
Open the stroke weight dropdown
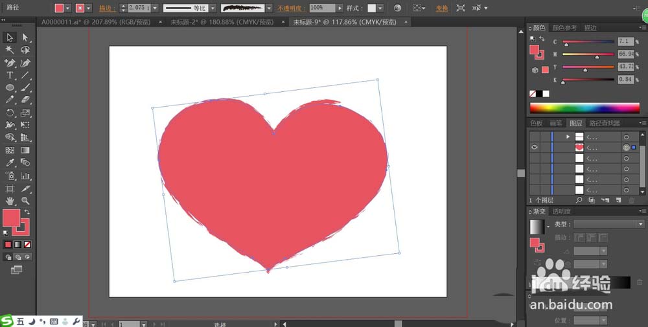[x=155, y=8]
